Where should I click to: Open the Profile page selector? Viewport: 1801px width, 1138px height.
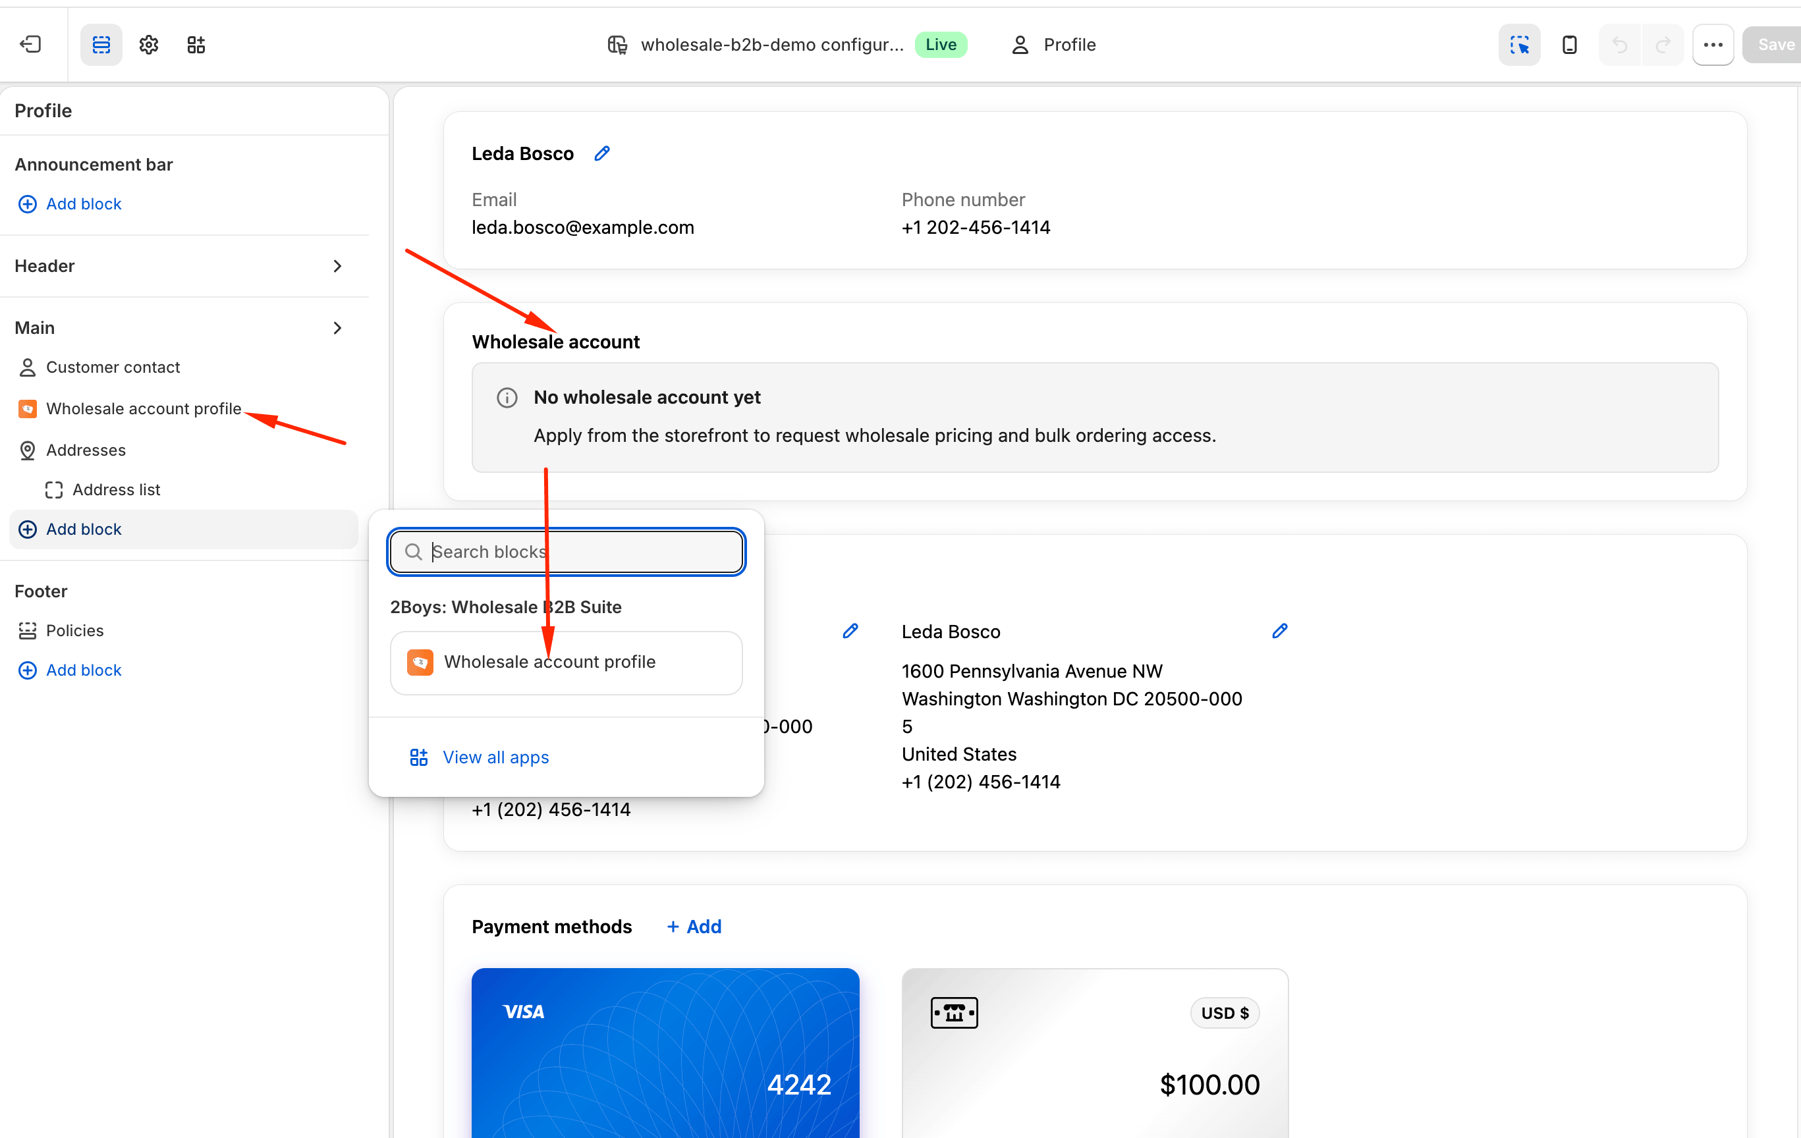point(1053,45)
